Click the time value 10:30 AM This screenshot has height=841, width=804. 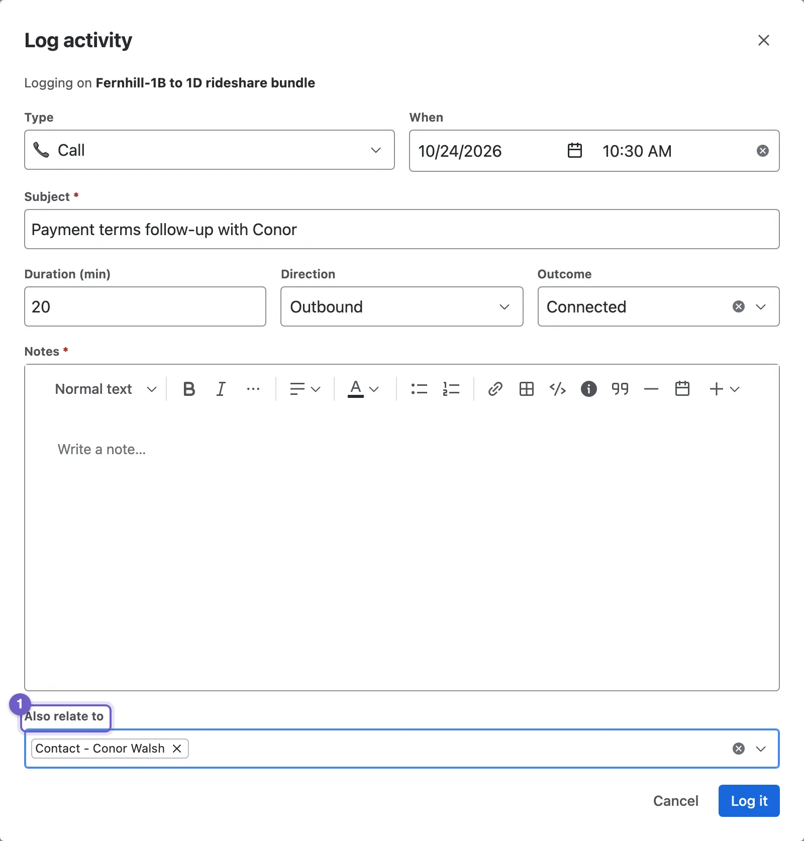click(x=637, y=151)
